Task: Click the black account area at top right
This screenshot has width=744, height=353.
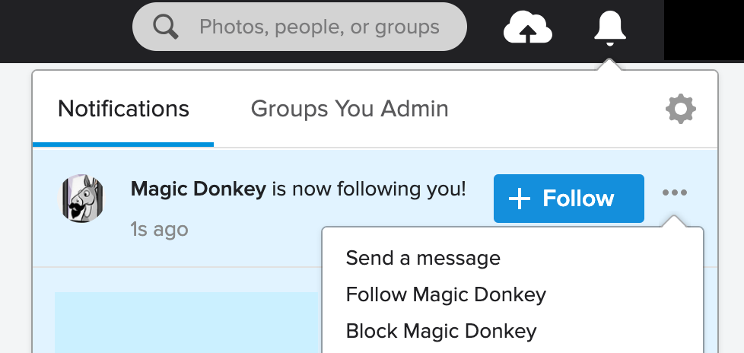Action: click(703, 29)
